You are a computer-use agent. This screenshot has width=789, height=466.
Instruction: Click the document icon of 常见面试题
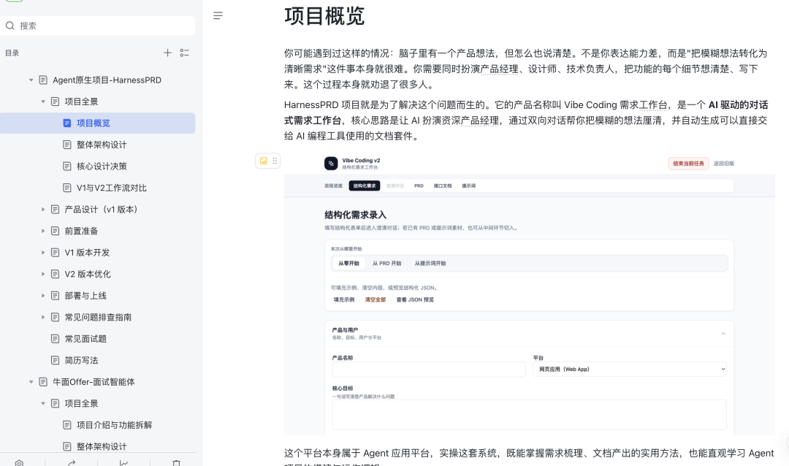click(56, 339)
